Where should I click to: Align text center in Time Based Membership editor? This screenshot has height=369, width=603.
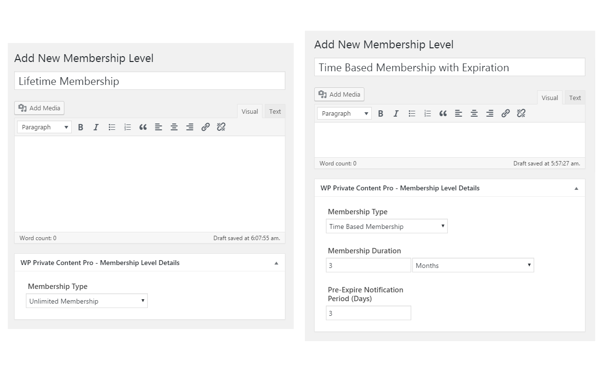pos(474,113)
